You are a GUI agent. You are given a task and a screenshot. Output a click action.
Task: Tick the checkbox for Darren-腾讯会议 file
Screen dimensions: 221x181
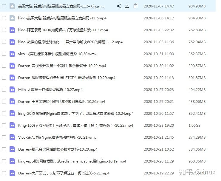pyautogui.click(x=4, y=149)
